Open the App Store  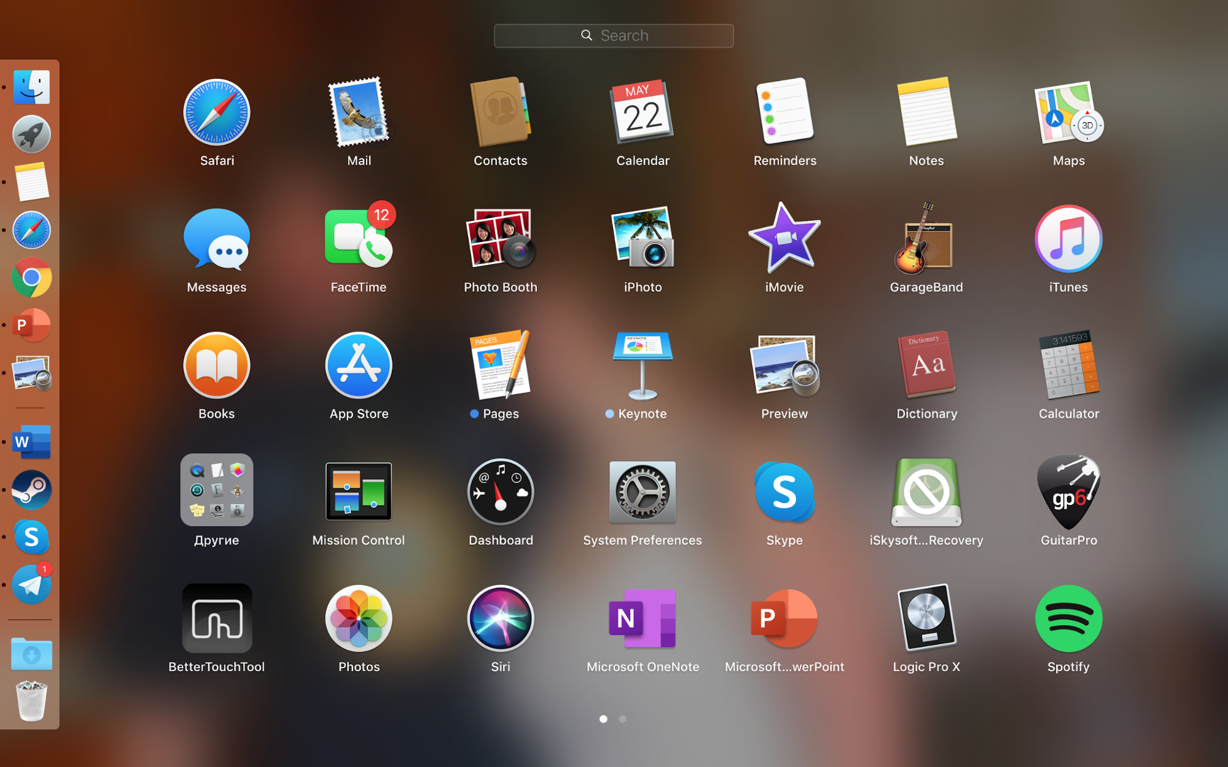(x=359, y=365)
